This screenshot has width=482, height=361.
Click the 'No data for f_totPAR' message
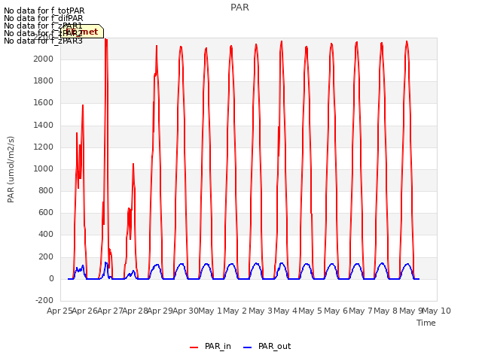pos(44,11)
